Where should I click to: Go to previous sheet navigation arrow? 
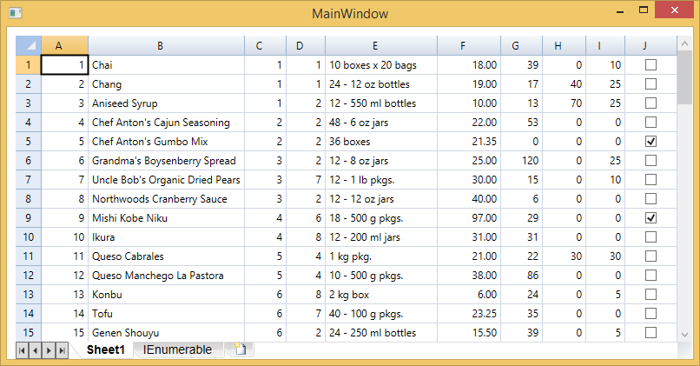pyautogui.click(x=36, y=350)
